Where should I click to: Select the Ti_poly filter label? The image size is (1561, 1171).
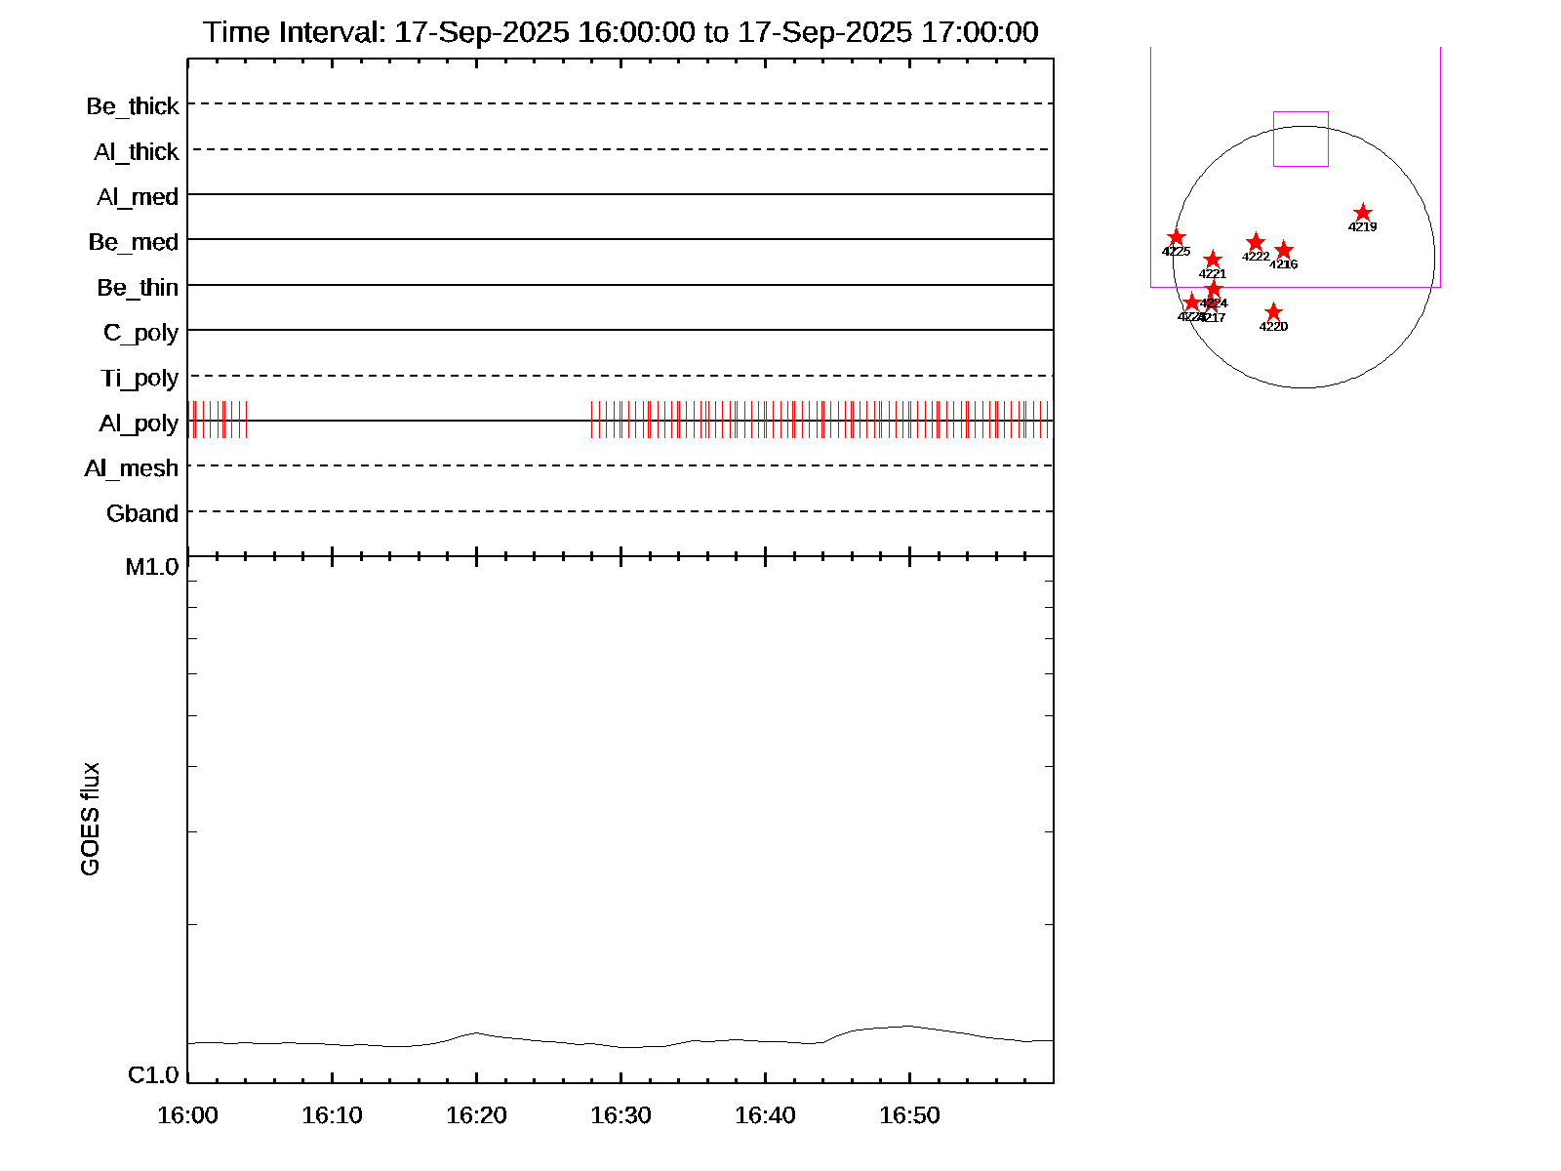(140, 379)
